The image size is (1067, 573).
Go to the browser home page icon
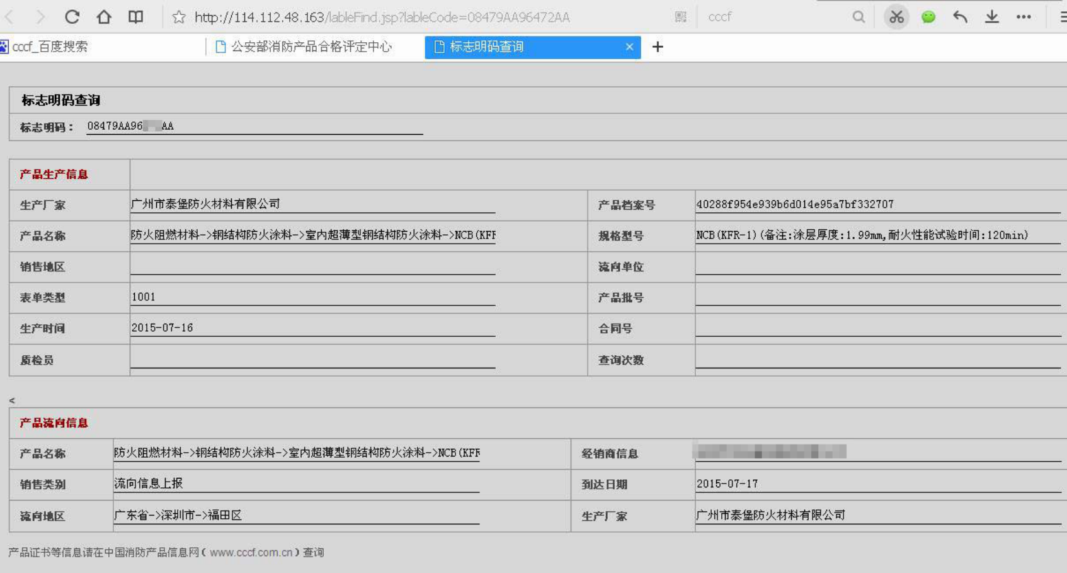tap(104, 17)
